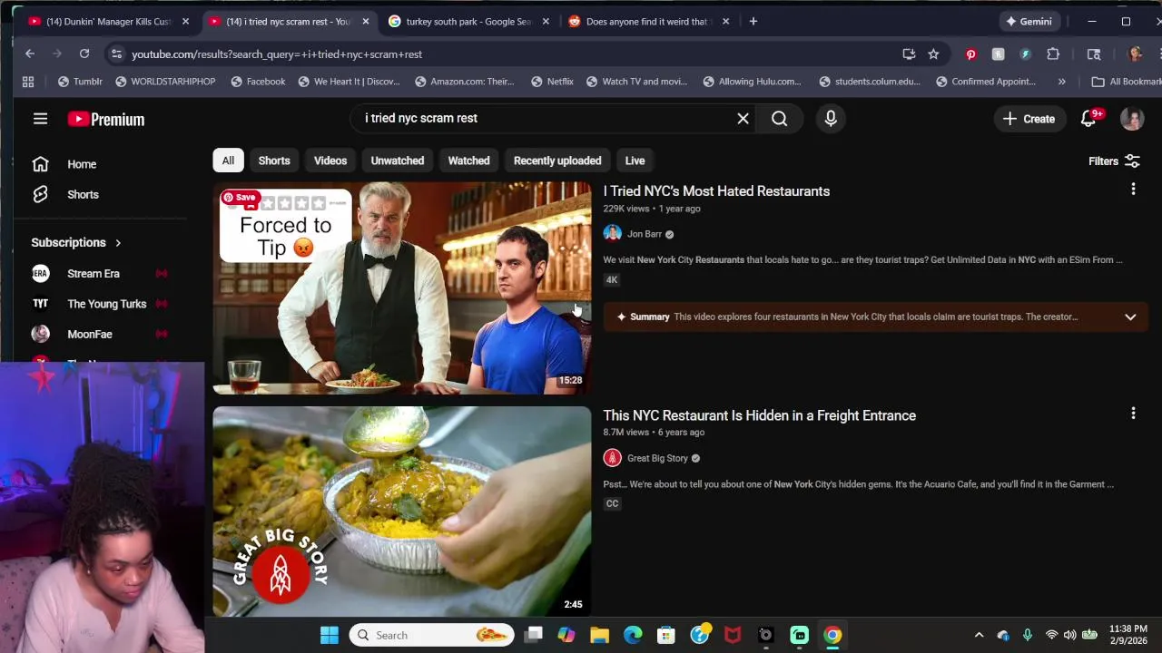Open YouTube account avatar menu
The image size is (1162, 653).
click(1132, 119)
